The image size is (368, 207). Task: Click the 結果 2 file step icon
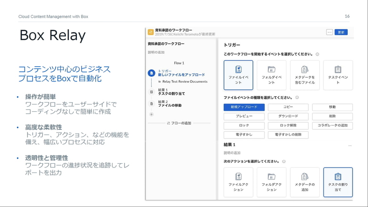coord(151,103)
